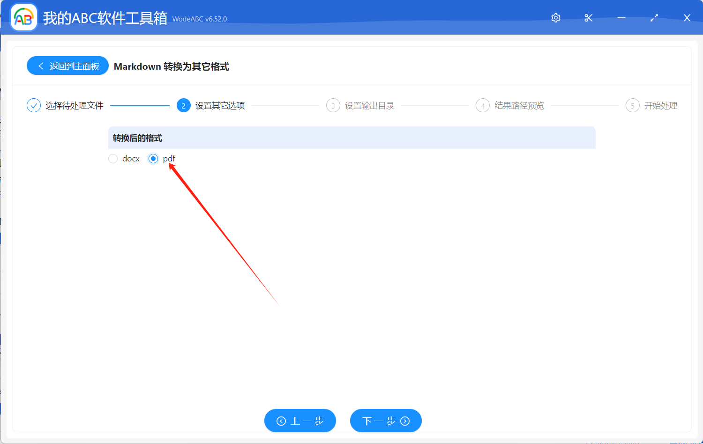Click the scissors screenshot icon in title bar
703x444 pixels.
588,18
